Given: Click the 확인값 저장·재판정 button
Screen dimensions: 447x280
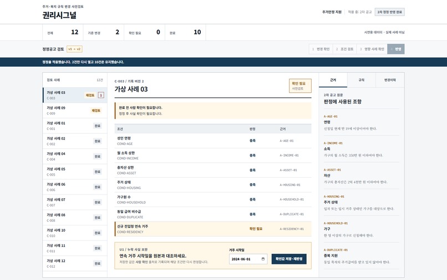Looking at the screenshot, I should [x=289, y=259].
